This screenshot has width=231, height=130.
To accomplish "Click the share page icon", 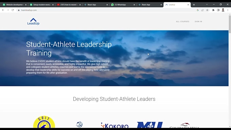I will [202, 10].
